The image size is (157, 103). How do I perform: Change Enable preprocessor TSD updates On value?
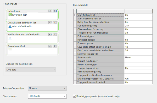(x=138, y=79)
